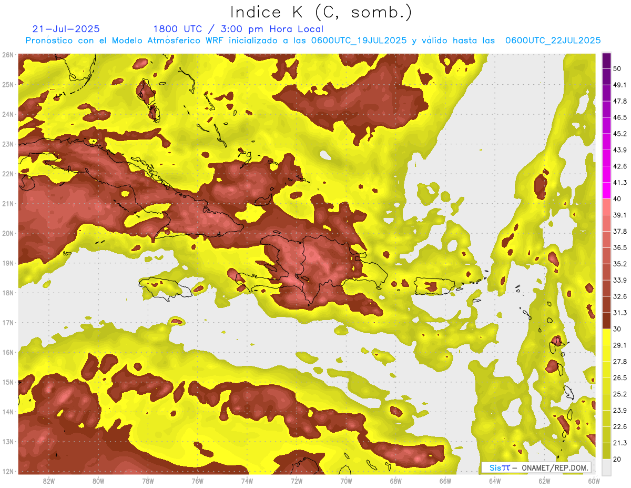631x488 pixels.
Task: Click the "14N" latitude label
Action: click(x=8, y=412)
